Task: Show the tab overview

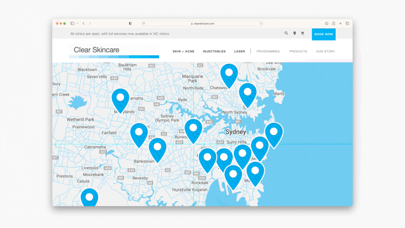Action: tap(347, 23)
